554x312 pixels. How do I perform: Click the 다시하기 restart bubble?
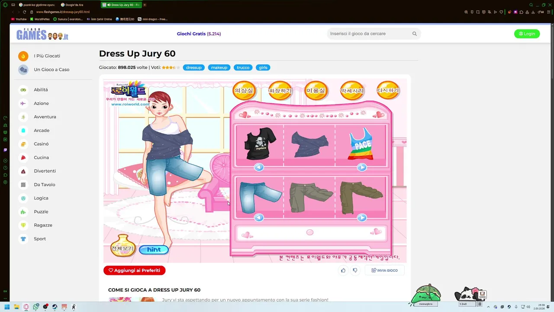(388, 91)
